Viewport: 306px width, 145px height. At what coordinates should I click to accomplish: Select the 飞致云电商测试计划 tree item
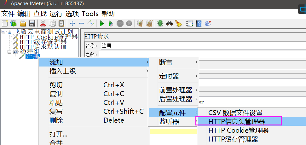(x=44, y=32)
